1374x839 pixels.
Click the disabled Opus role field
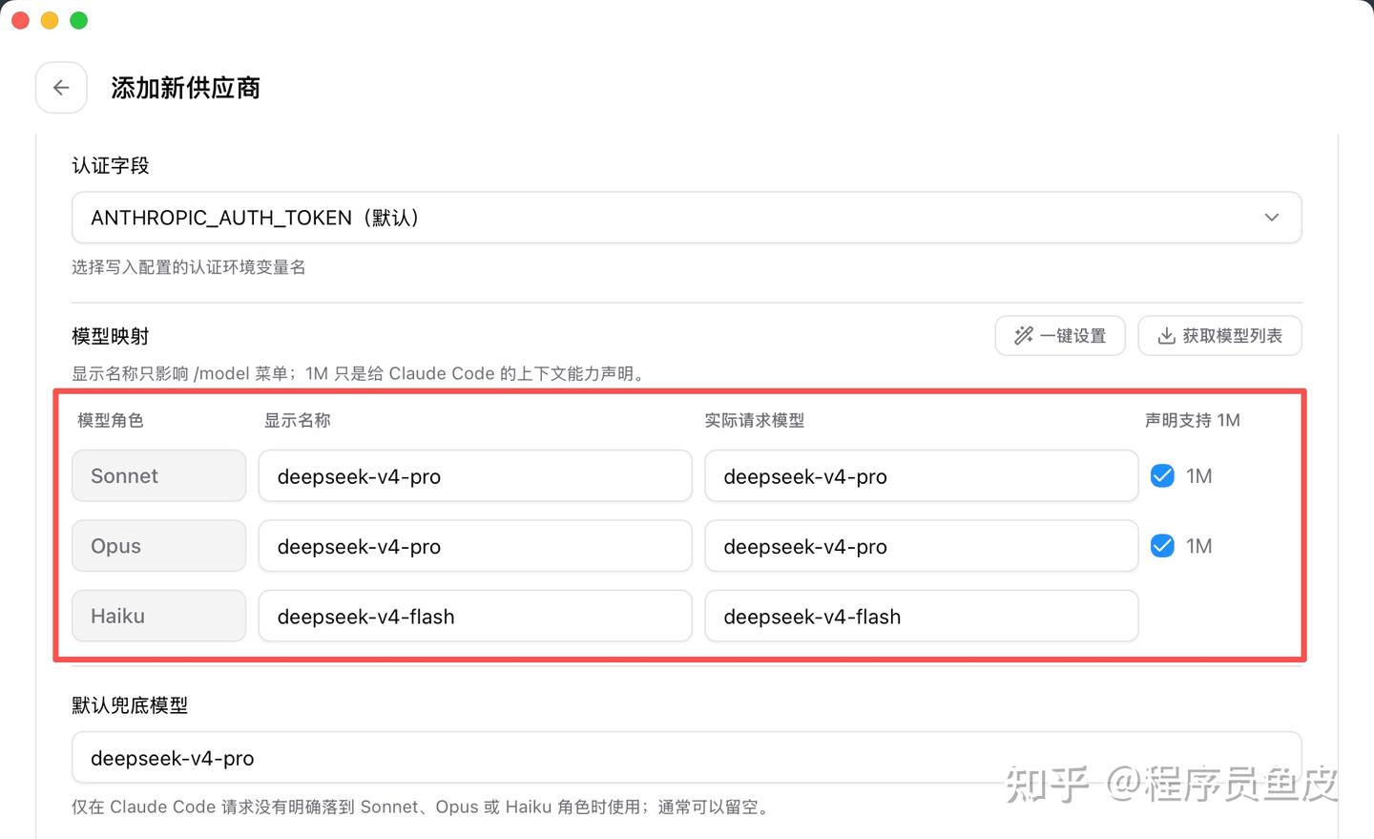(159, 546)
